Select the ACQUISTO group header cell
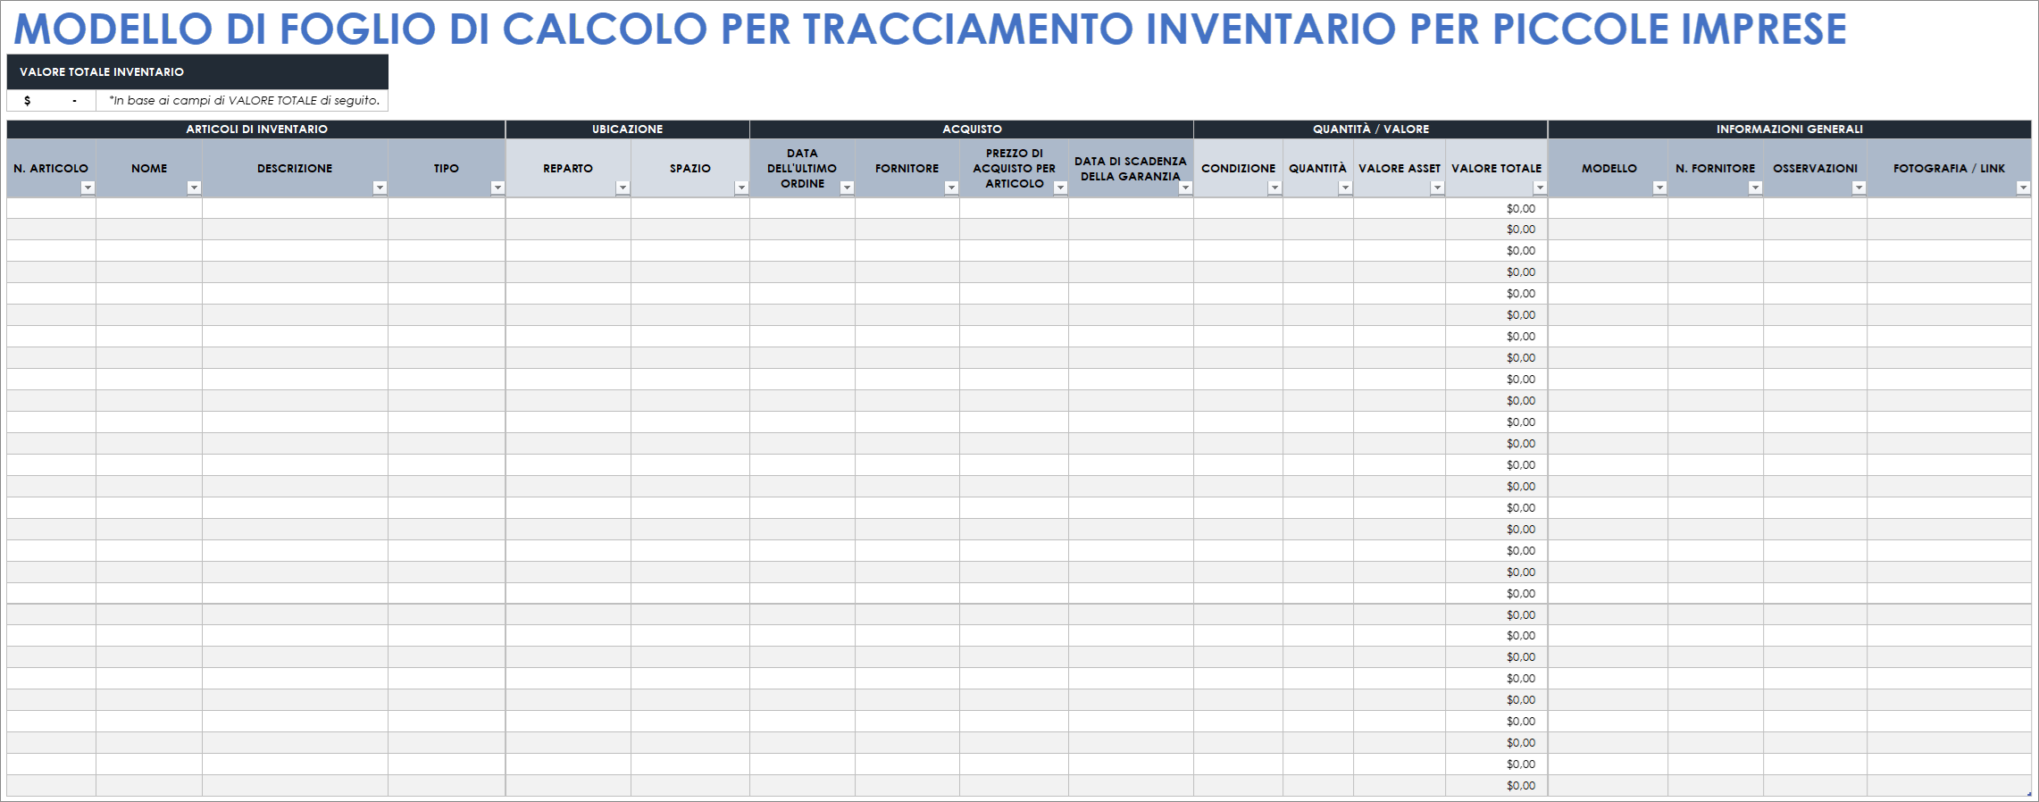The image size is (2039, 802). coord(972,129)
